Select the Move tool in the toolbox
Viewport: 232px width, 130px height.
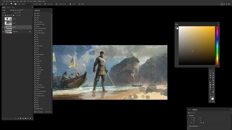[210, 71]
